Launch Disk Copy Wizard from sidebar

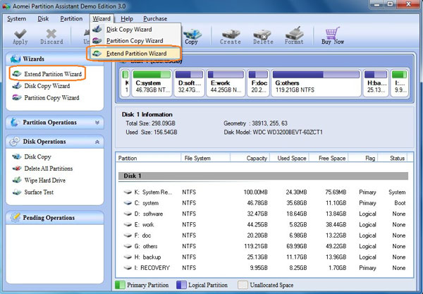tap(47, 86)
